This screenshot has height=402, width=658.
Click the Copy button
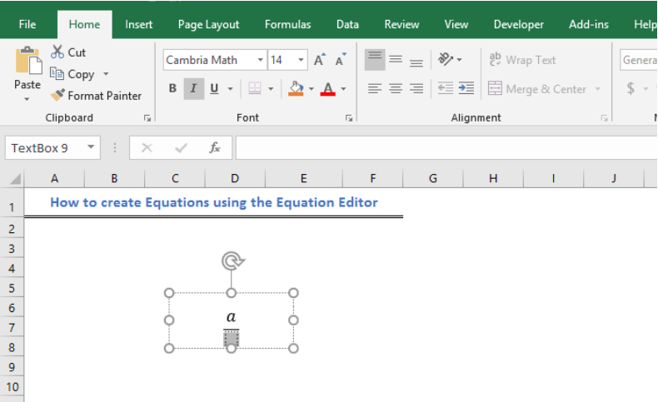[x=72, y=74]
